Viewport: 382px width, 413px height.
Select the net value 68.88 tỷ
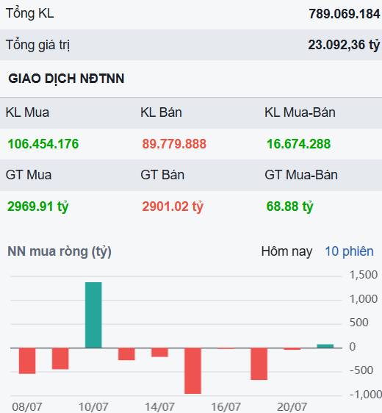point(290,206)
